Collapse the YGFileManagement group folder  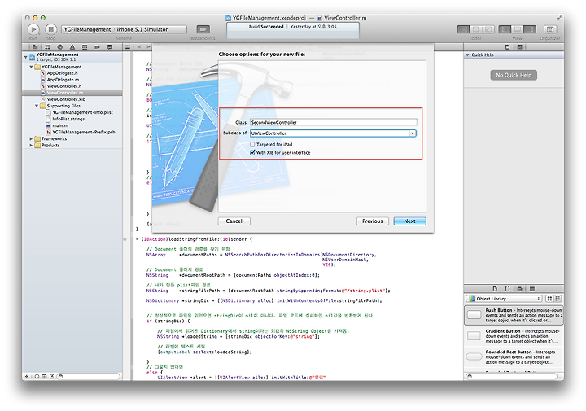click(32, 67)
